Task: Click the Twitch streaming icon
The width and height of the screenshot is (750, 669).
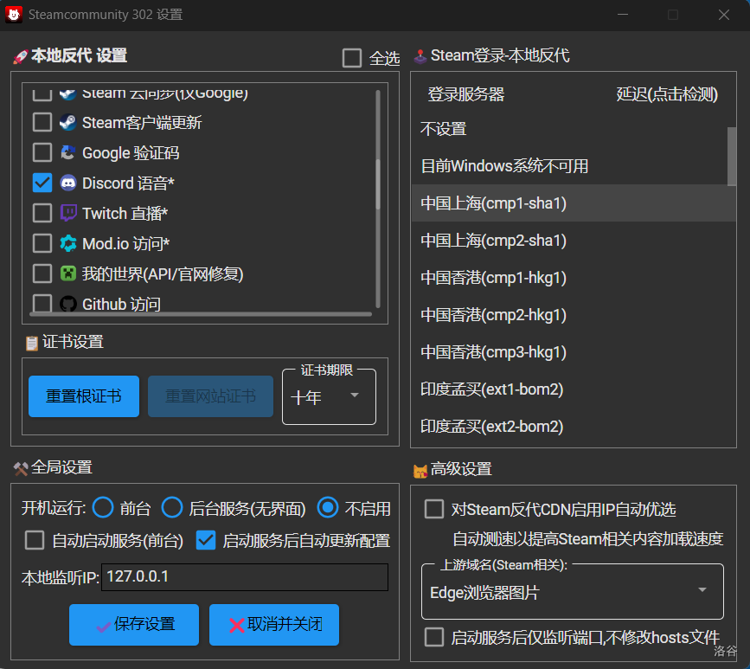Action: (x=68, y=214)
